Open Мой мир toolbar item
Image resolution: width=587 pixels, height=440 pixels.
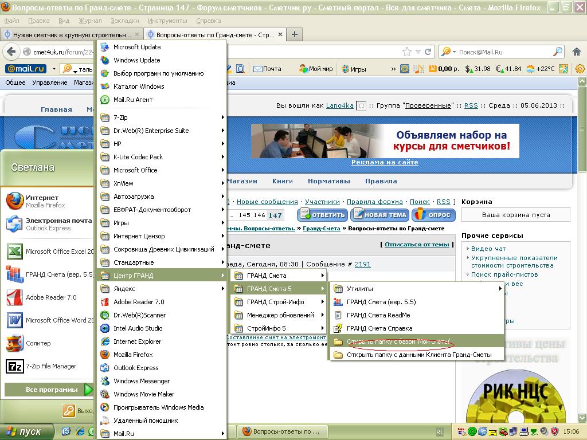coord(316,69)
